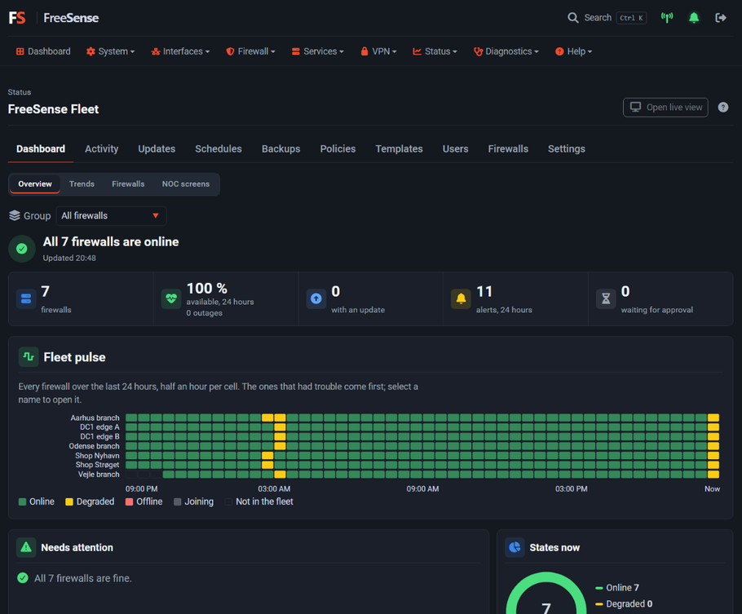Click the Online green legend swatch
This screenshot has height=614, width=742.
tap(22, 501)
